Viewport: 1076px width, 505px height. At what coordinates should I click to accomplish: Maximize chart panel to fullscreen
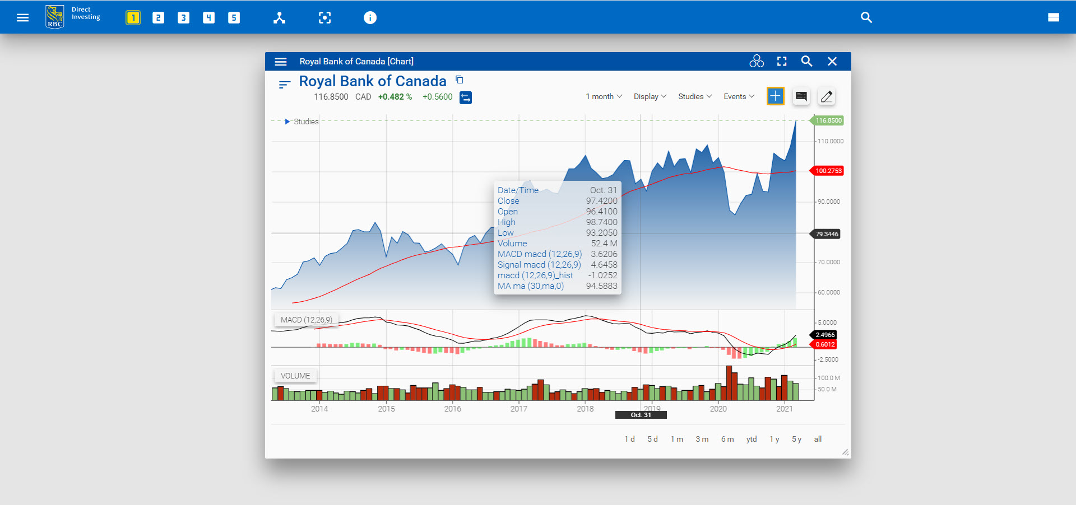pyautogui.click(x=782, y=62)
